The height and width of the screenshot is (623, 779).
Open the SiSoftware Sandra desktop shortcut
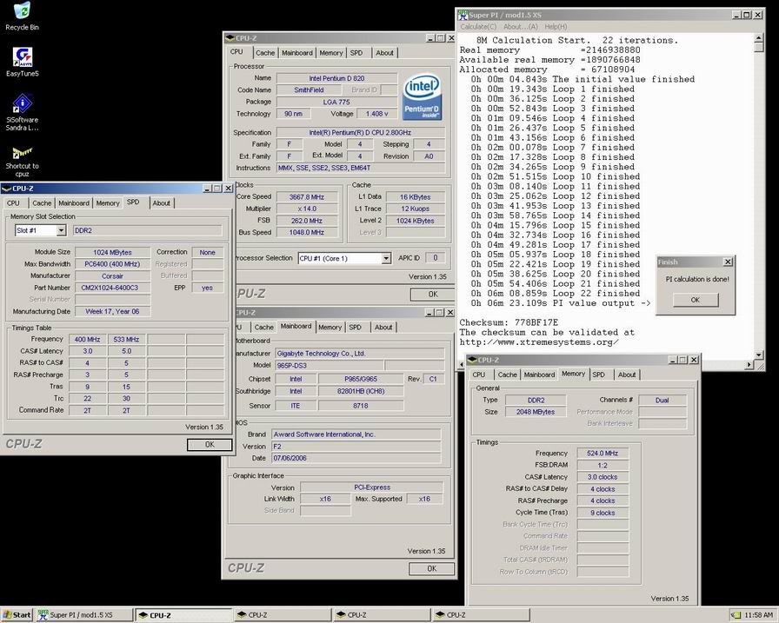[x=22, y=112]
